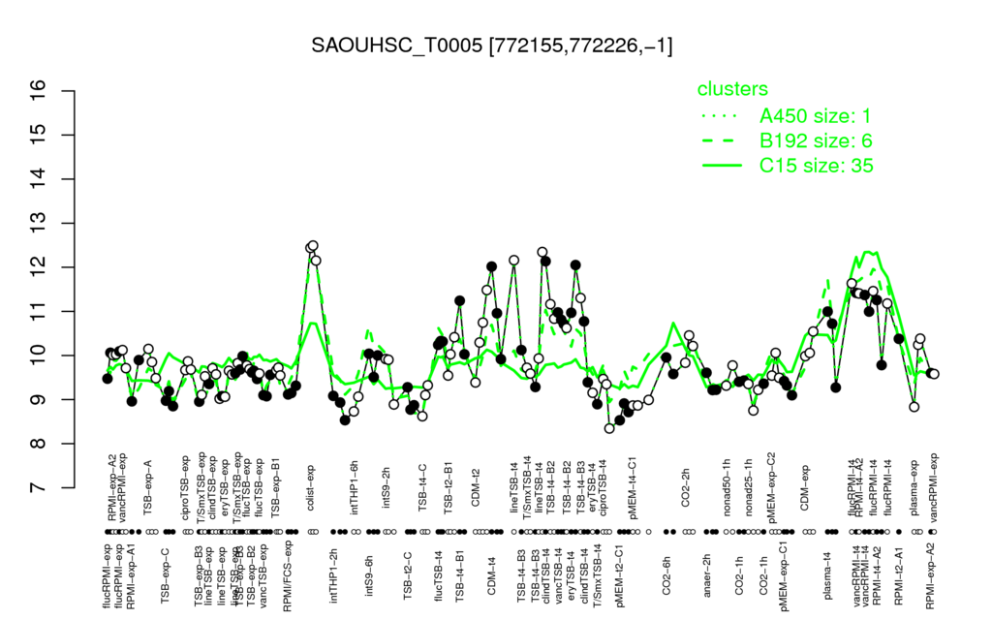Click x-axis label 'intTHP1-6h'

[x=355, y=486]
